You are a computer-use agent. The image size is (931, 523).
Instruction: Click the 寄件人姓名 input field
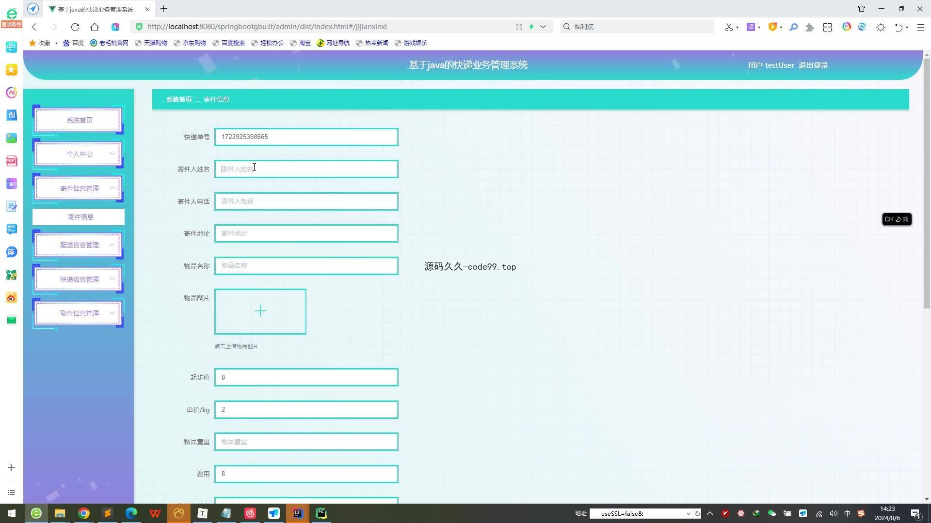point(306,169)
